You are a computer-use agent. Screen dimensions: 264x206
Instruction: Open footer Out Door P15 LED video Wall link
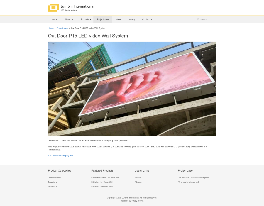tap(194, 178)
